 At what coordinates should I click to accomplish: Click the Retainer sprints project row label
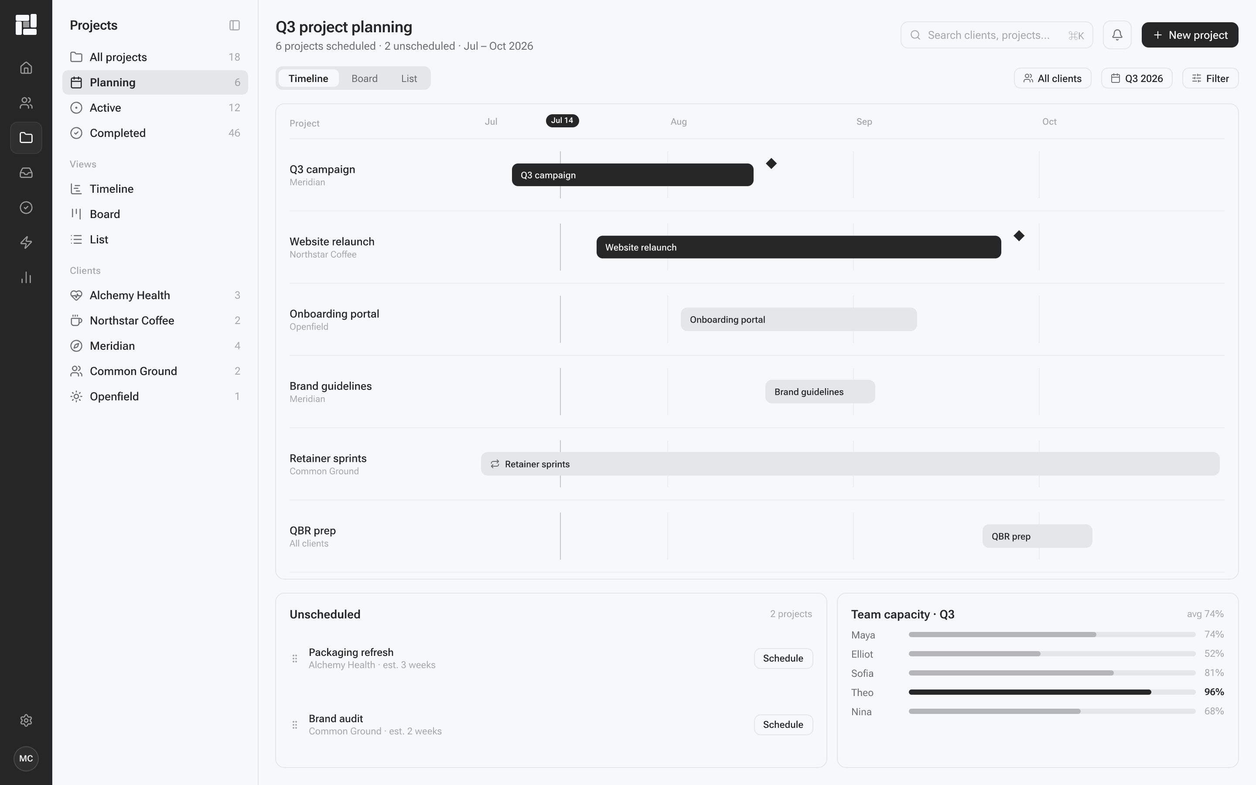[x=328, y=458]
